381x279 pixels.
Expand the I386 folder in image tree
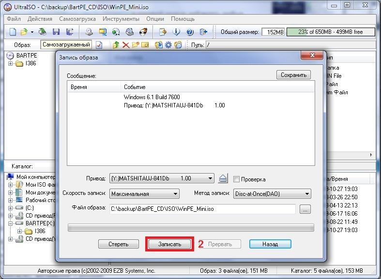(x=11, y=63)
